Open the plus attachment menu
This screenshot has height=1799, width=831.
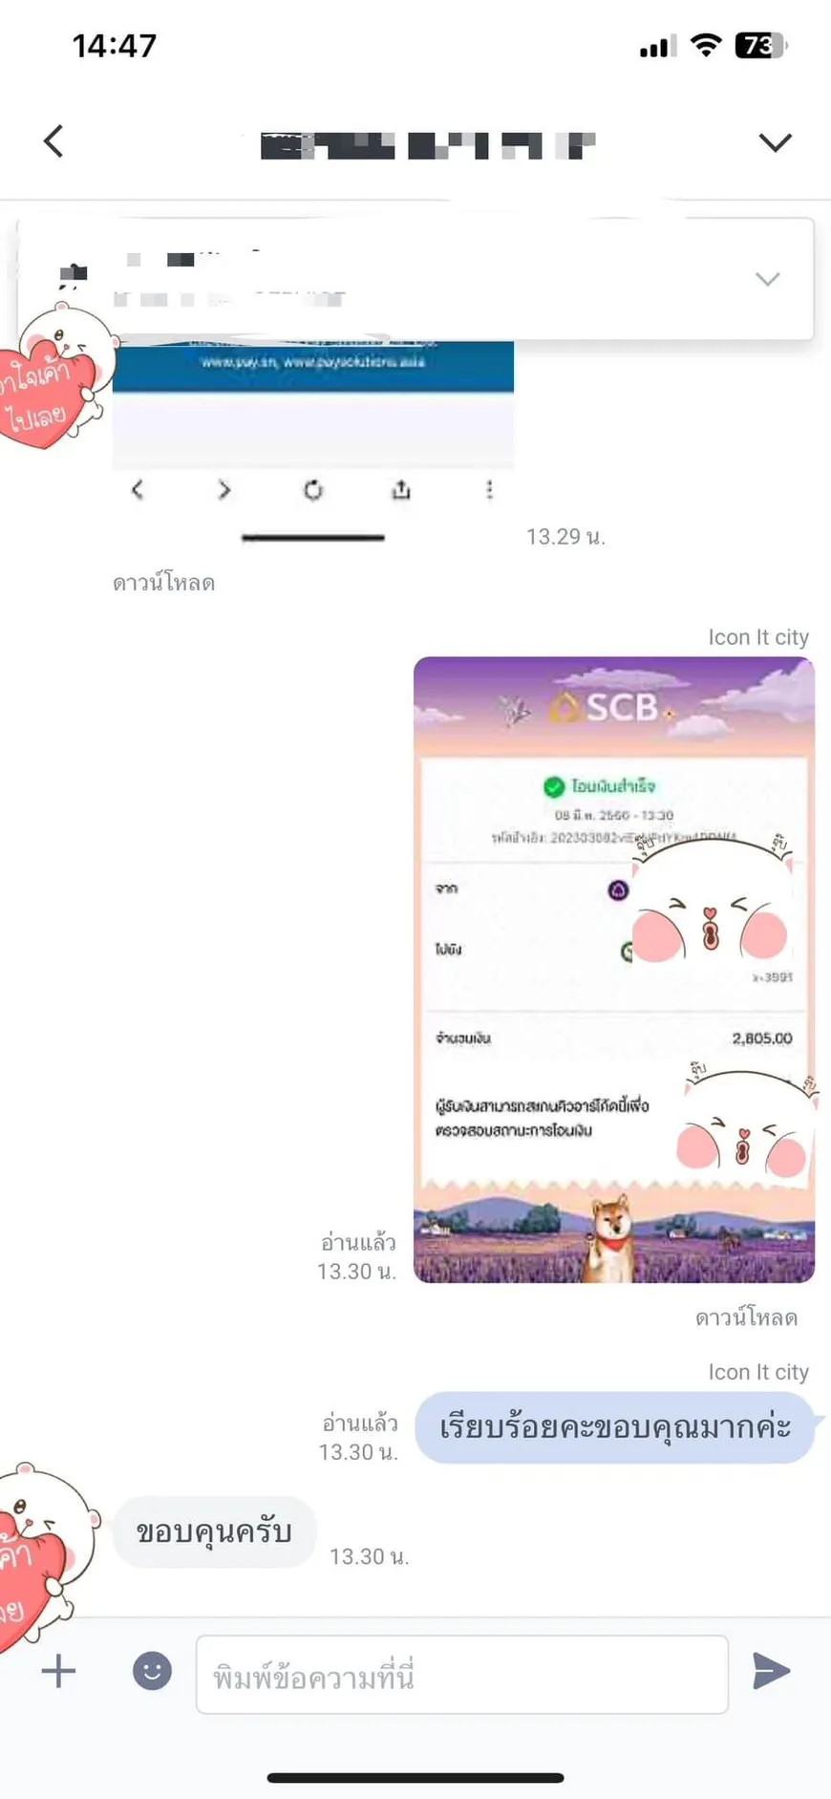point(58,1671)
